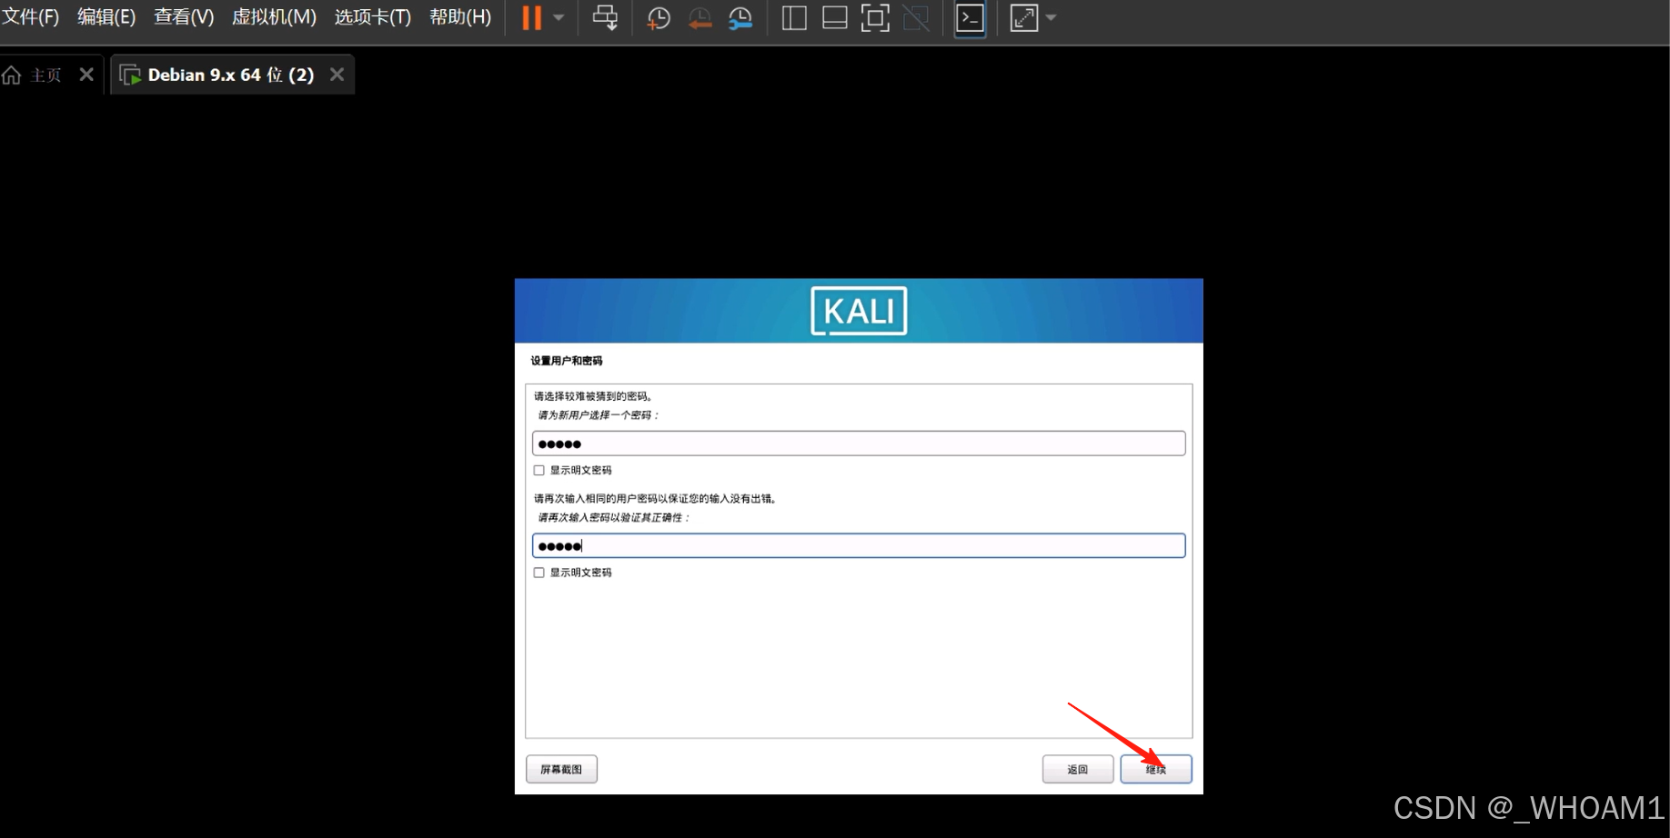
Task: Expand the stretch display options arrow
Action: click(x=1051, y=18)
